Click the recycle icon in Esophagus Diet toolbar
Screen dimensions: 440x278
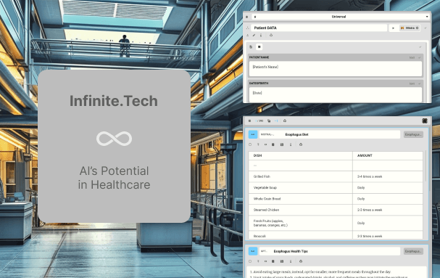pos(301,144)
